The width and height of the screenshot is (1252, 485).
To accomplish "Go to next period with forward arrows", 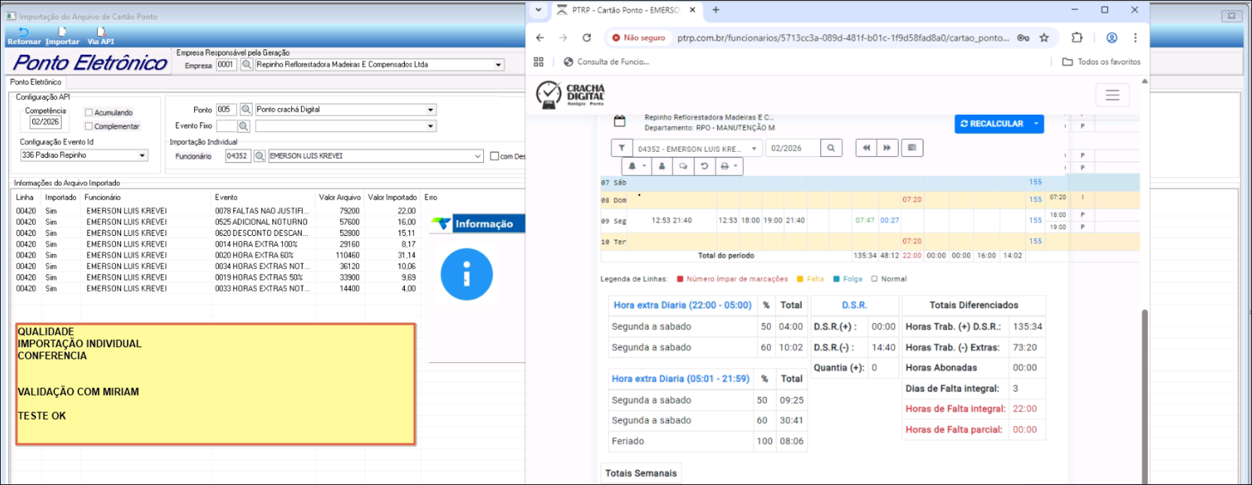I will click(x=887, y=148).
